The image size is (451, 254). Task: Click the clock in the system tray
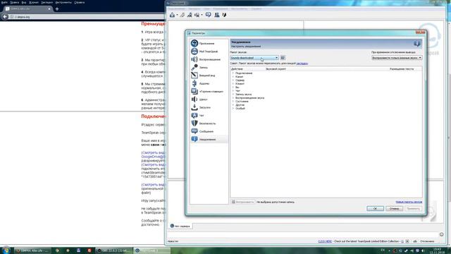pyautogui.click(x=437, y=250)
